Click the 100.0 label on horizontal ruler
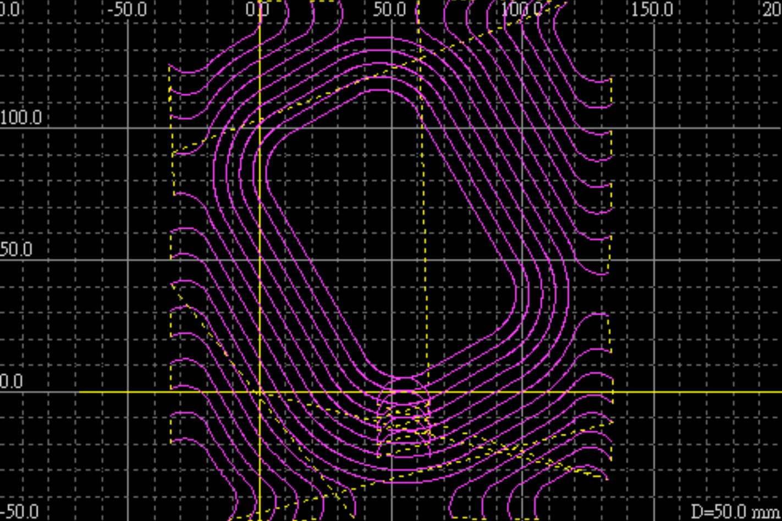 (520, 9)
